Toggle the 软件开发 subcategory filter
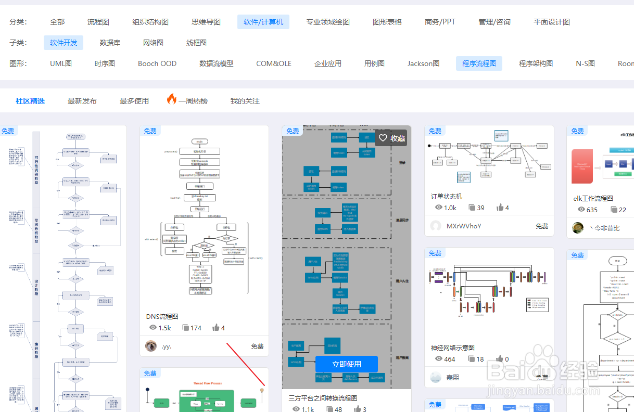This screenshot has height=412, width=634. point(63,42)
